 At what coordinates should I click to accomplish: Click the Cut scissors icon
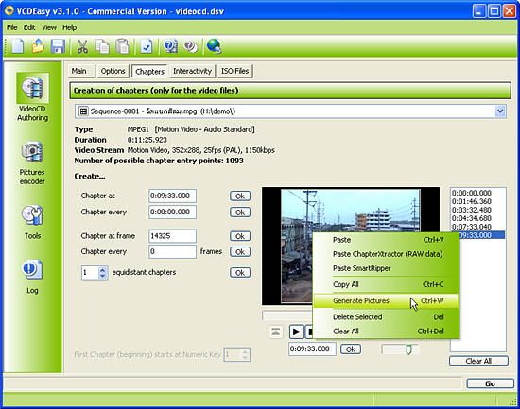(82, 46)
